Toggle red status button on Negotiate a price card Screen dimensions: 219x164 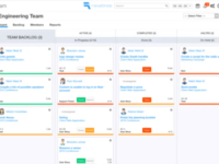click(x=147, y=100)
